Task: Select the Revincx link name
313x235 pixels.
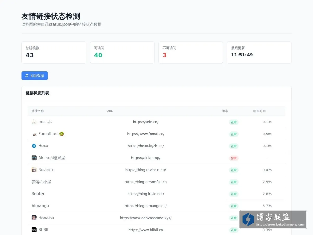Action: pos(46,170)
